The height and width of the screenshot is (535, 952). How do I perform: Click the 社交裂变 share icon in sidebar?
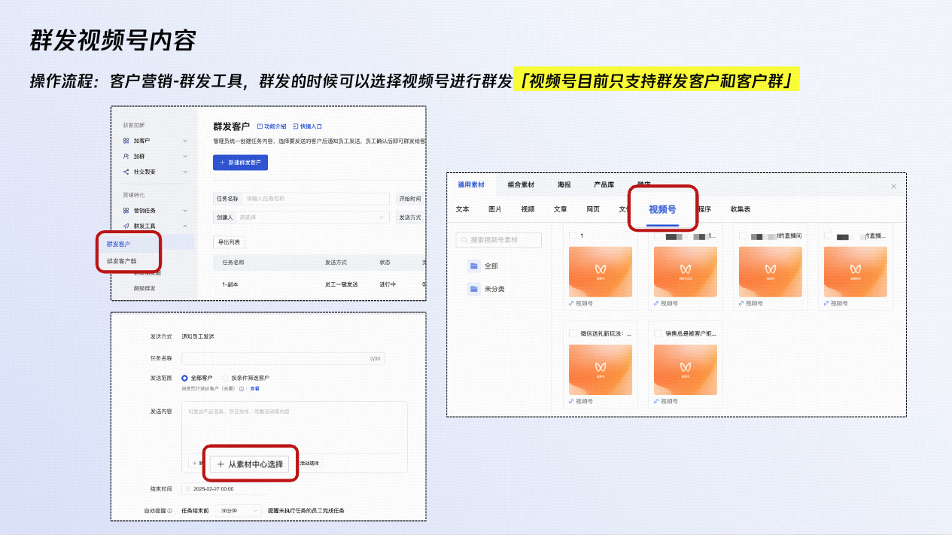[x=126, y=172]
